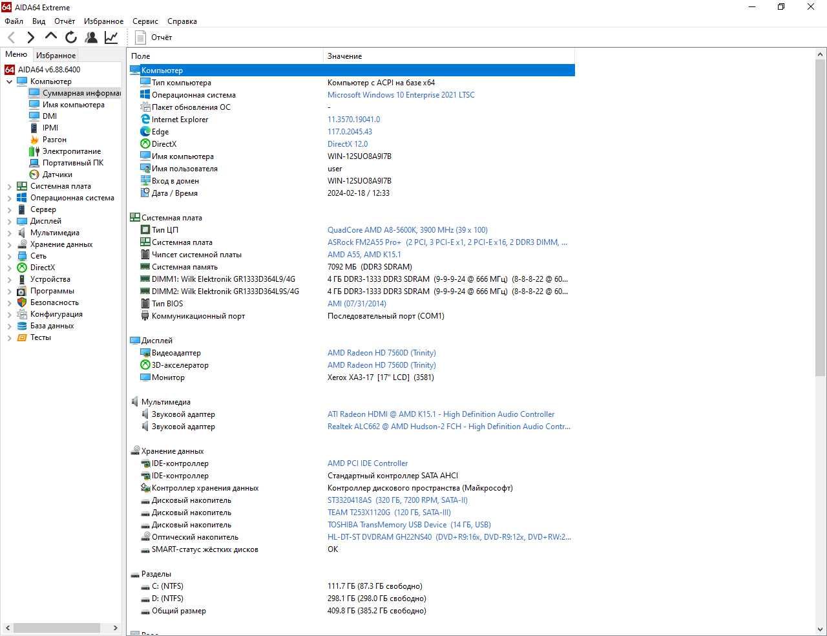
Task: Click the Портативный ПК laptop icon
Action: (x=34, y=163)
